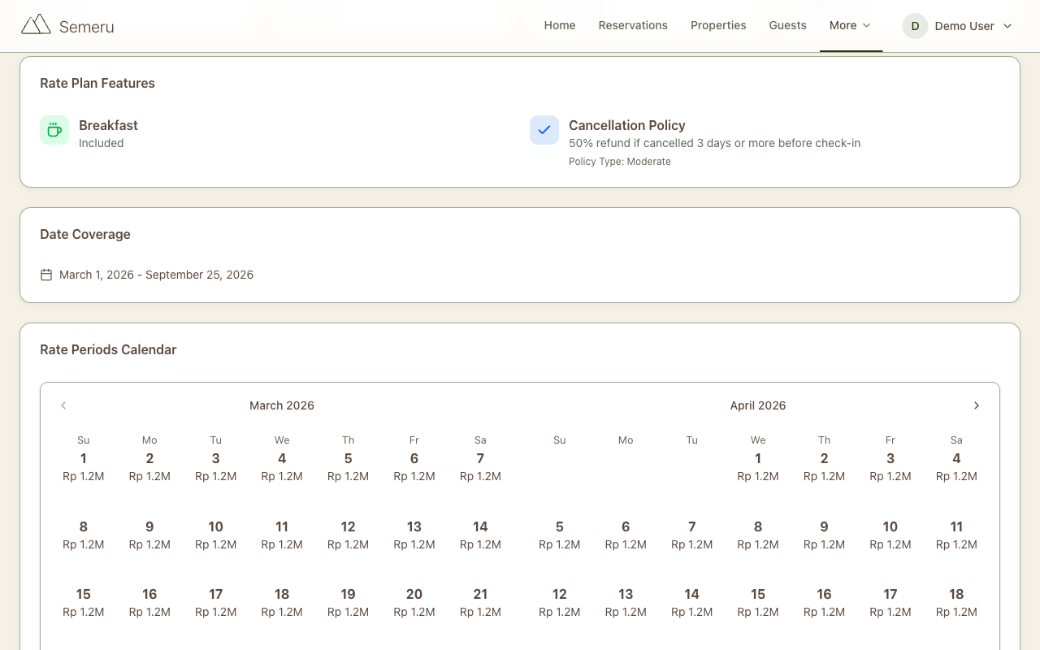Select March 9 date cell

(149, 535)
